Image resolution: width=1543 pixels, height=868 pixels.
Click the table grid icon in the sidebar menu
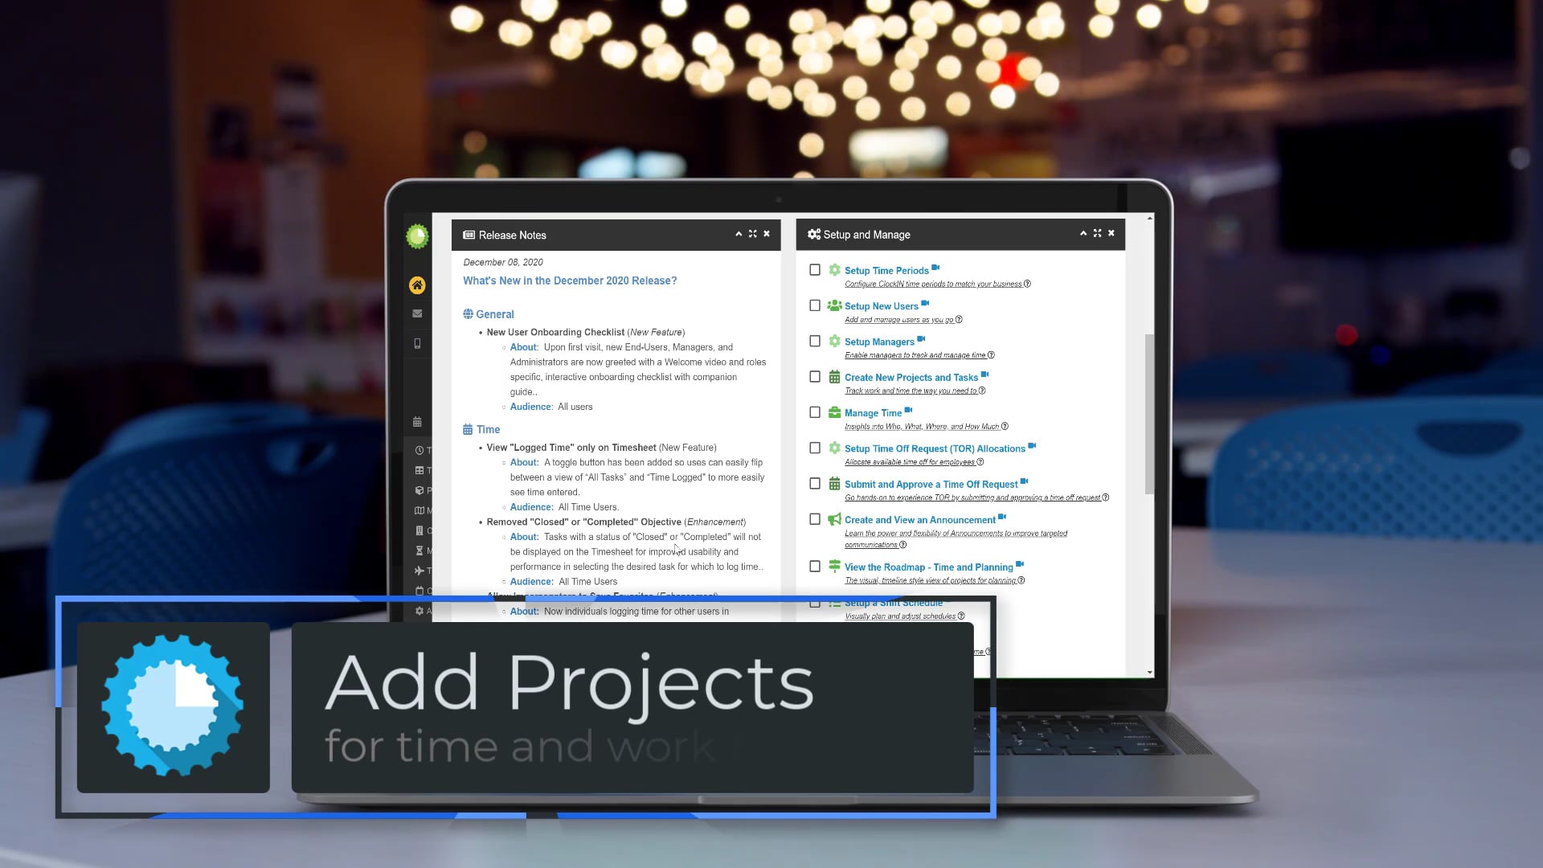(x=419, y=471)
